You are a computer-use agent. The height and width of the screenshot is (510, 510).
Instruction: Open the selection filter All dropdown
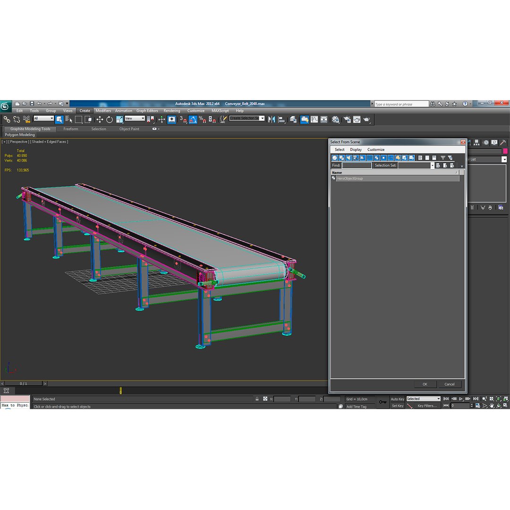pos(43,119)
